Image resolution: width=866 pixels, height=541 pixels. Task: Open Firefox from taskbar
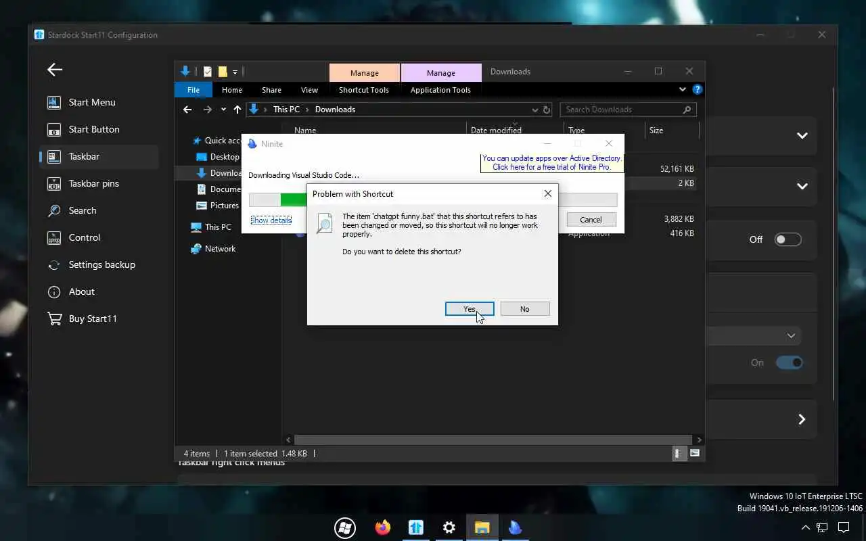383,527
